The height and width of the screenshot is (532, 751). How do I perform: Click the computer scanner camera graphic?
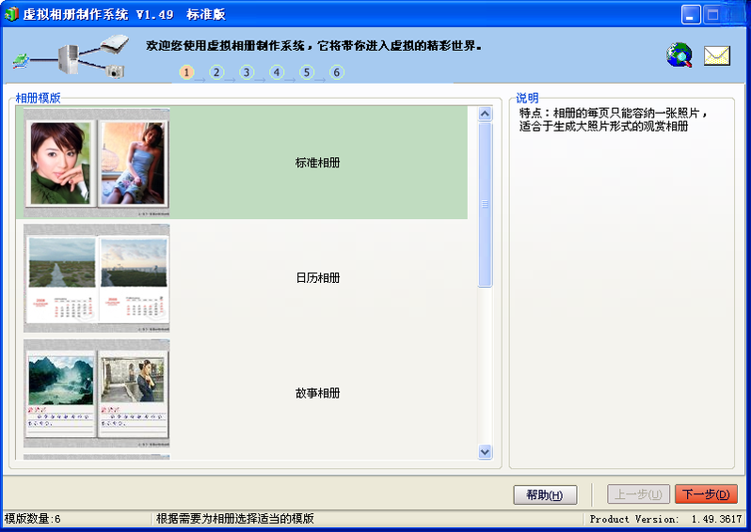(x=71, y=56)
